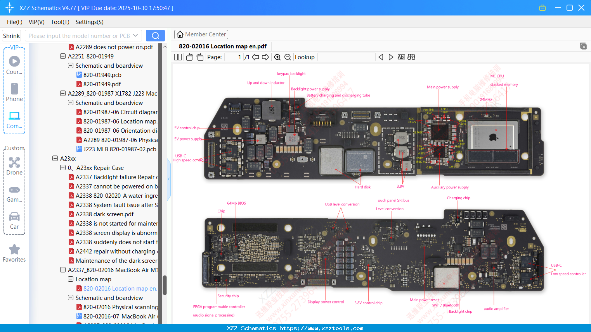This screenshot has width=591, height=332.
Task: Open 820-02016 Physical scanning file
Action: (117, 307)
